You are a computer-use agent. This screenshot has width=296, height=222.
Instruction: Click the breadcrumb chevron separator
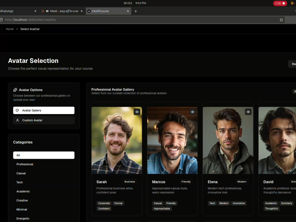[x=17, y=29]
